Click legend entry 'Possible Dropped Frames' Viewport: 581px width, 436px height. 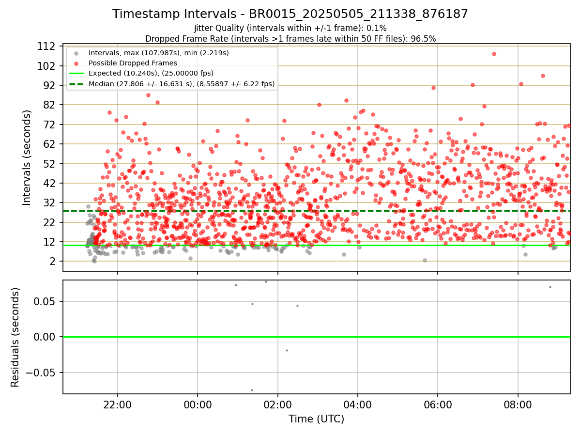click(x=133, y=63)
